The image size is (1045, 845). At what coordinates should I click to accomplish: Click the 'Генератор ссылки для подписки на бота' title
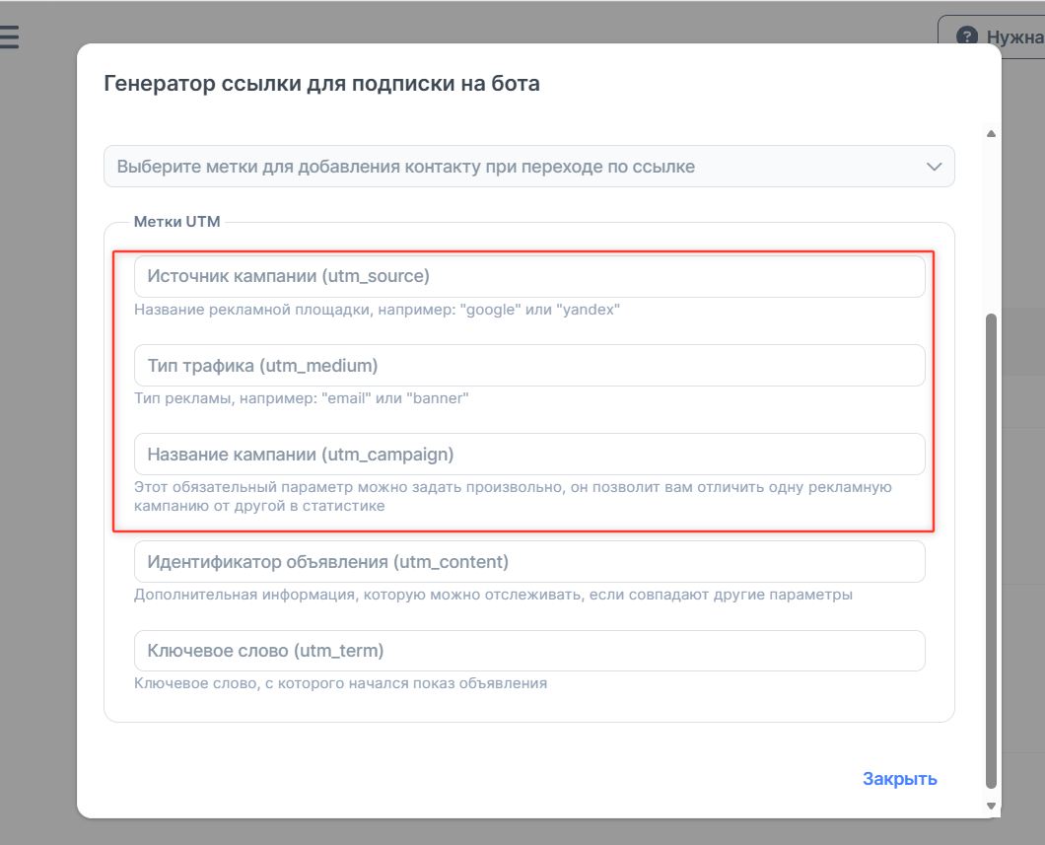pos(322,84)
